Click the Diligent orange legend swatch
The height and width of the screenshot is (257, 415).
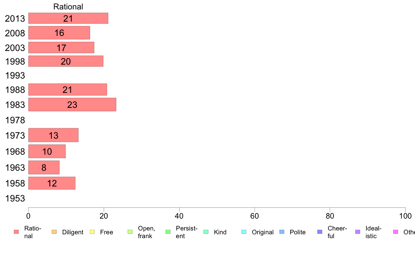(x=54, y=232)
